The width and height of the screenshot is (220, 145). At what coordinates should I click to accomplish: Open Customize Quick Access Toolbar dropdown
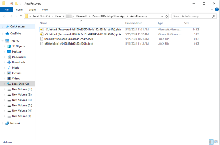click(20, 4)
